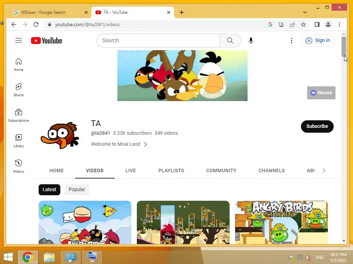
Task: Open Chrome three-dot menu
Action: 339,24
